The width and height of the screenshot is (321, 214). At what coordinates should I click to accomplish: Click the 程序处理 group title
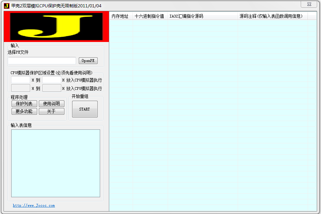click(x=19, y=97)
